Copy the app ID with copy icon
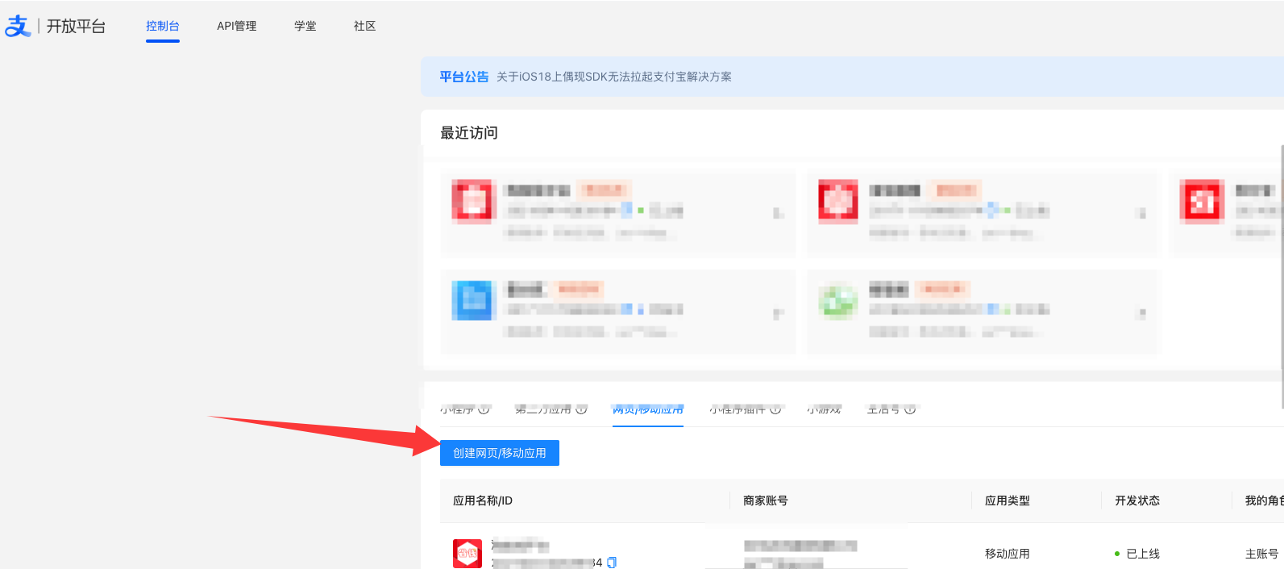This screenshot has height=569, width=1284. pos(612,563)
